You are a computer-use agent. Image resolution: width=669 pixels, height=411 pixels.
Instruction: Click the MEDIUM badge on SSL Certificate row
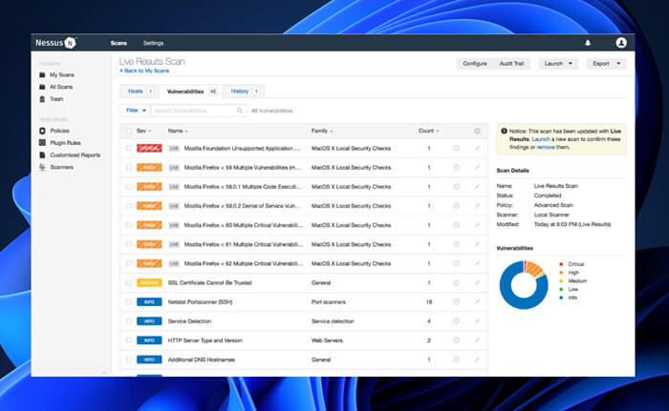149,283
